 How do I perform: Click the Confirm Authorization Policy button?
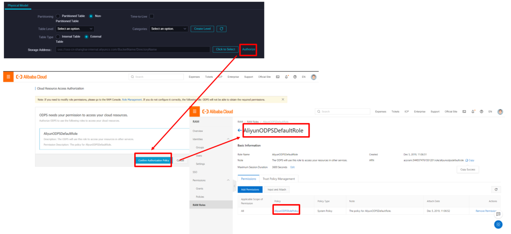tap(154, 160)
